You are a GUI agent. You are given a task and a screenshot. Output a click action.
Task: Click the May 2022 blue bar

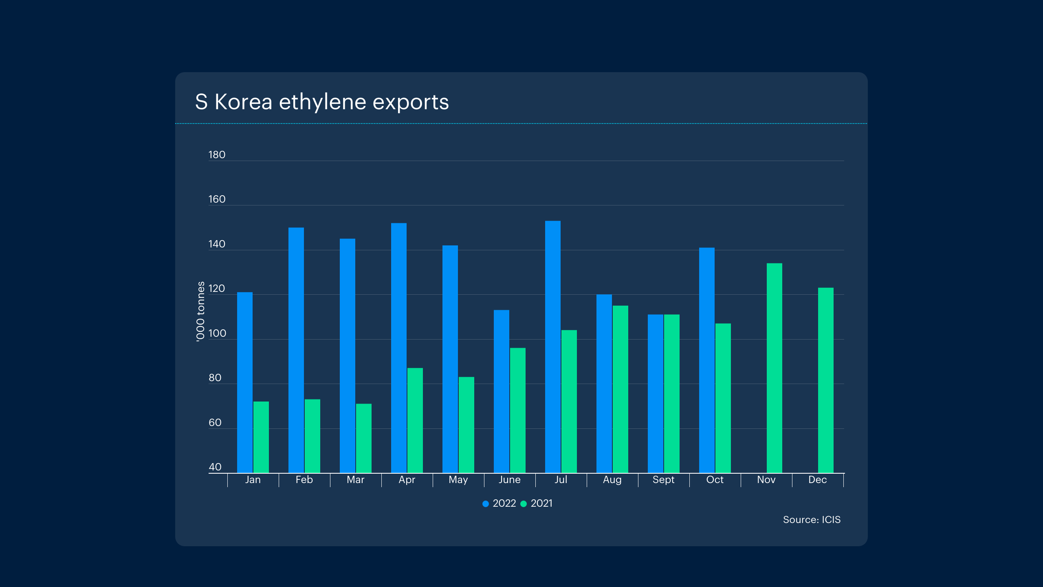tap(450, 359)
